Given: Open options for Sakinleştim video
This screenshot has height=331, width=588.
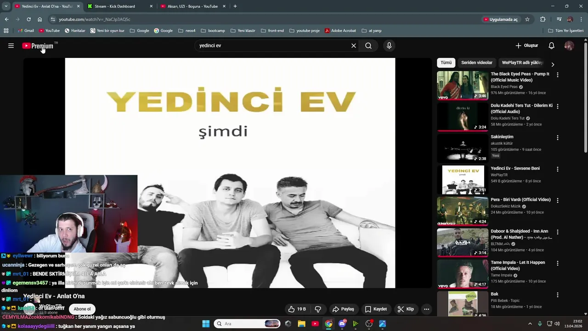Looking at the screenshot, I should point(558,137).
